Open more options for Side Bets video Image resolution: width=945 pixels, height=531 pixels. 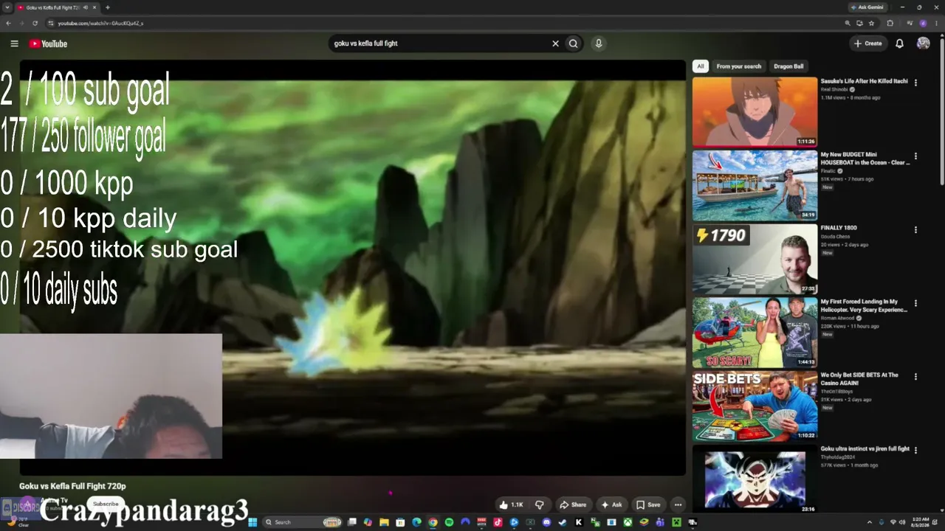tap(915, 376)
